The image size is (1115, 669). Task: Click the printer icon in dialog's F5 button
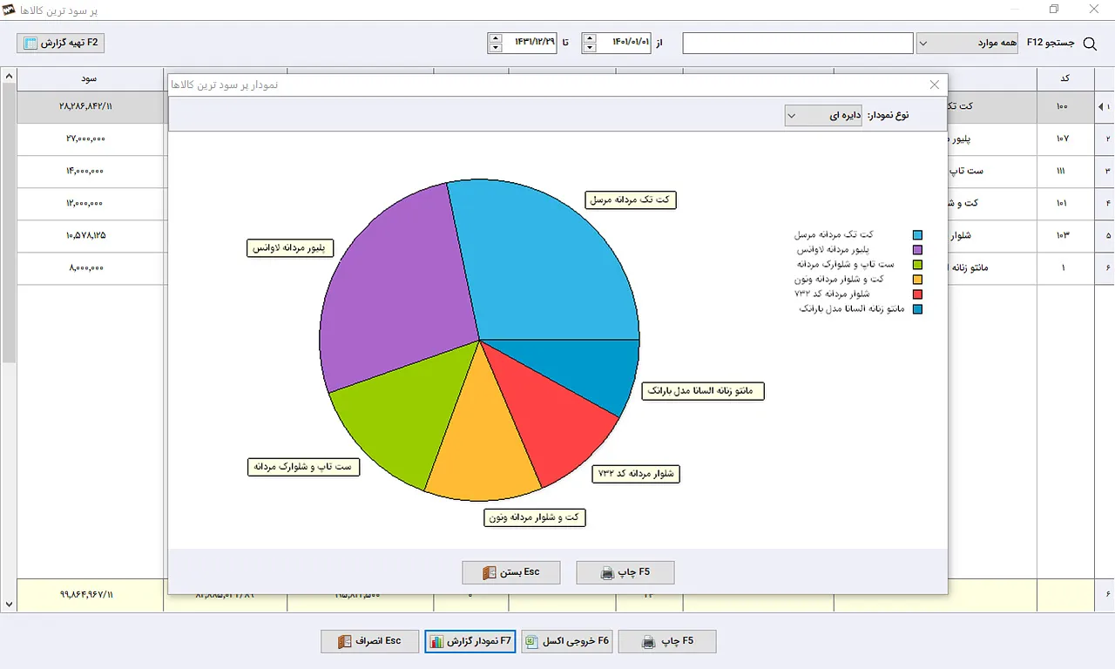pos(608,573)
